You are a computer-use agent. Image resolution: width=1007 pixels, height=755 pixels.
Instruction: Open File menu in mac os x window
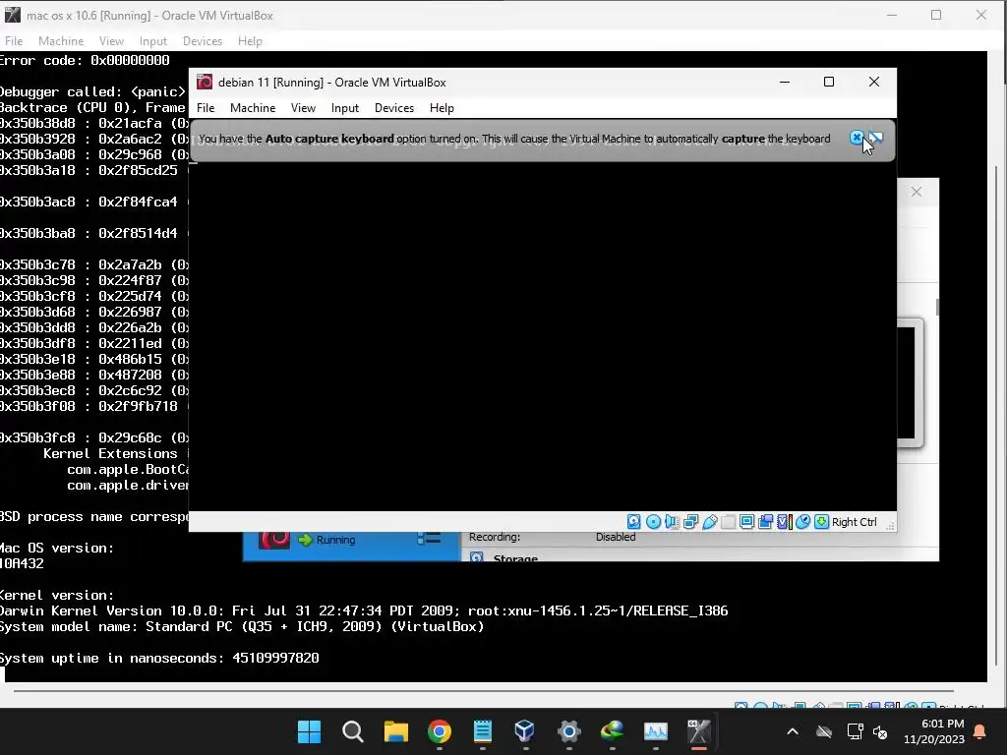[x=14, y=41]
